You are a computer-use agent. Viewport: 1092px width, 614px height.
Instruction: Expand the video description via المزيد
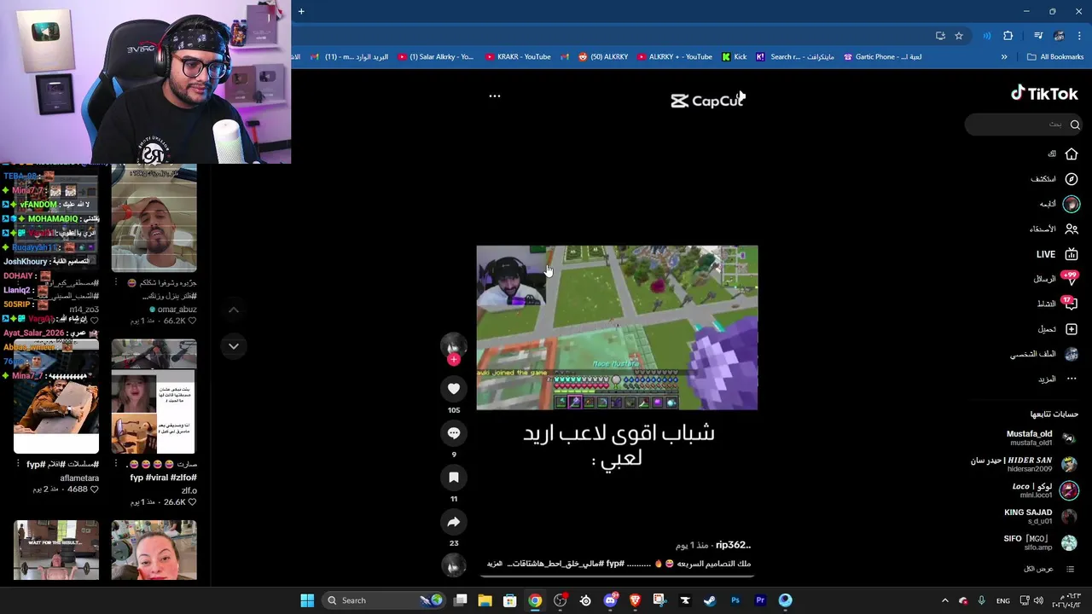tap(494, 564)
